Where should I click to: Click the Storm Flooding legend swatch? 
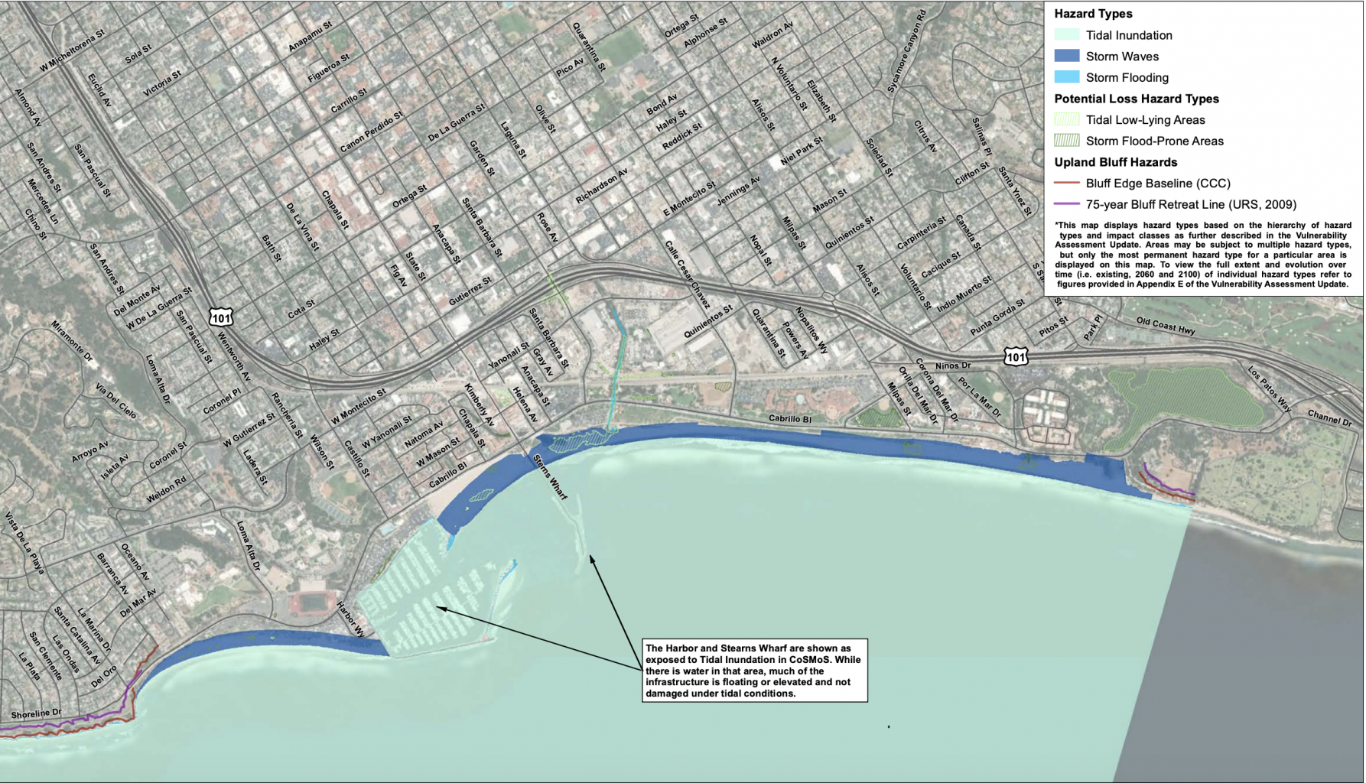tap(1067, 77)
